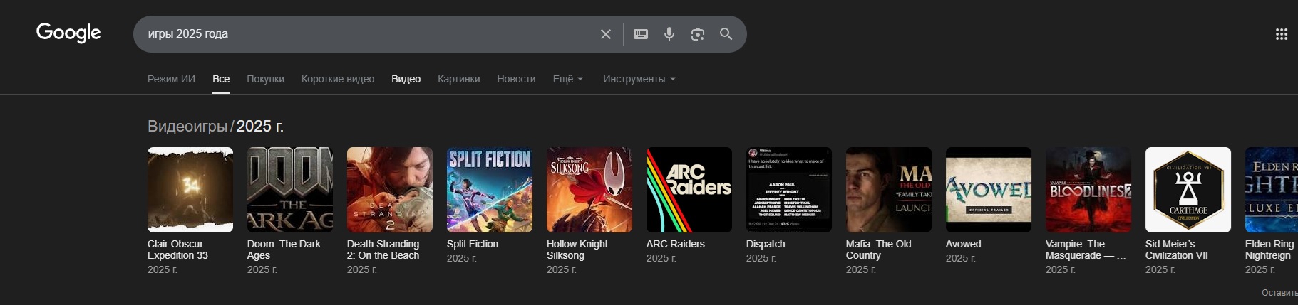Screen dimensions: 1298x305
Task: Click Death Stranding 2: On the Beach title
Action: [383, 250]
